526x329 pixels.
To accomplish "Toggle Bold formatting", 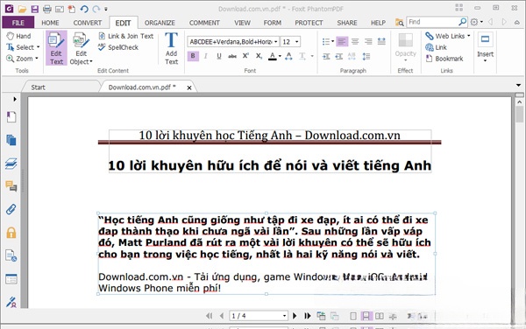I will click(193, 56).
